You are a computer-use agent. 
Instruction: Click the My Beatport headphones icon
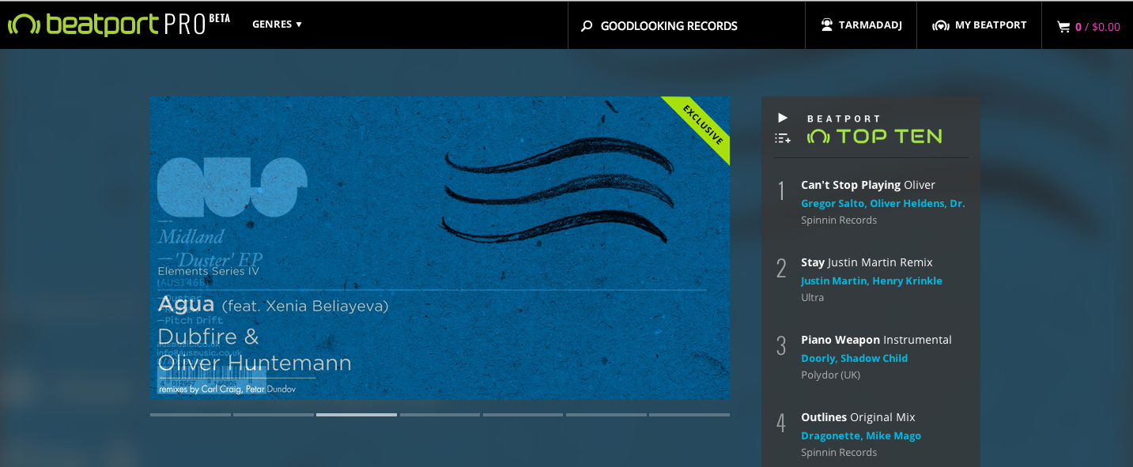click(x=940, y=25)
